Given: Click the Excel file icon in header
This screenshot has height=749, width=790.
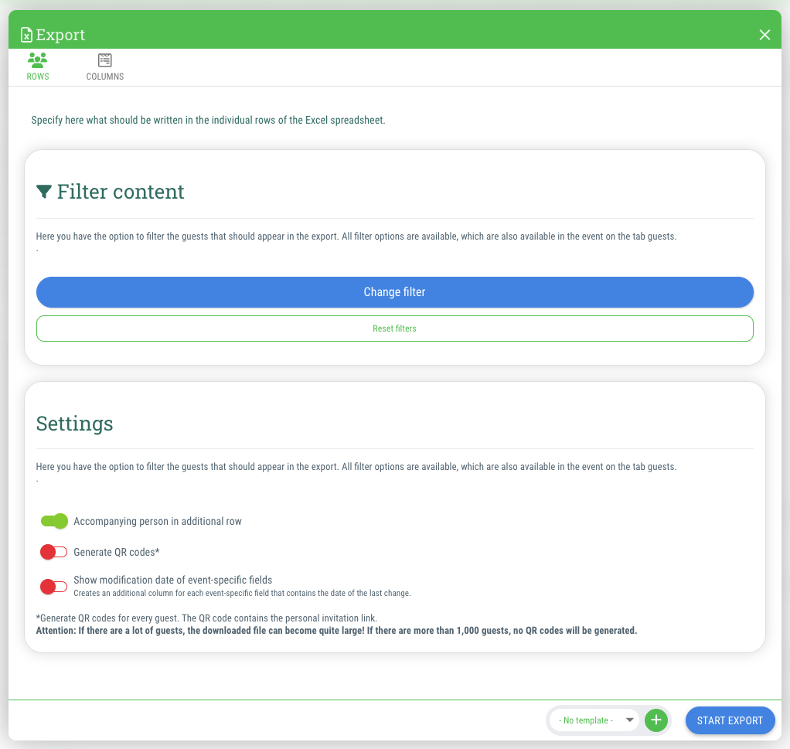Looking at the screenshot, I should [26, 35].
